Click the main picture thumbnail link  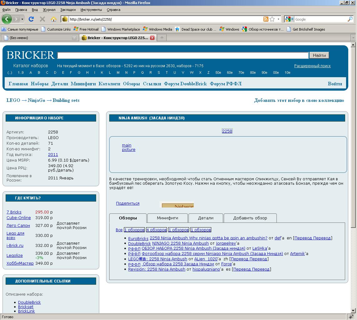click(129, 147)
